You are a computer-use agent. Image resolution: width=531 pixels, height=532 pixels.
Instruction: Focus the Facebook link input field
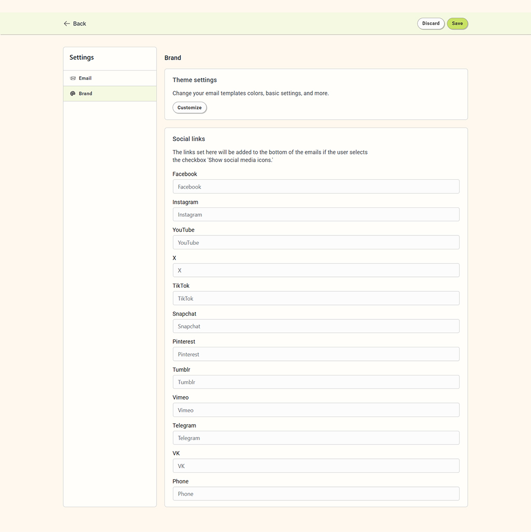point(315,187)
